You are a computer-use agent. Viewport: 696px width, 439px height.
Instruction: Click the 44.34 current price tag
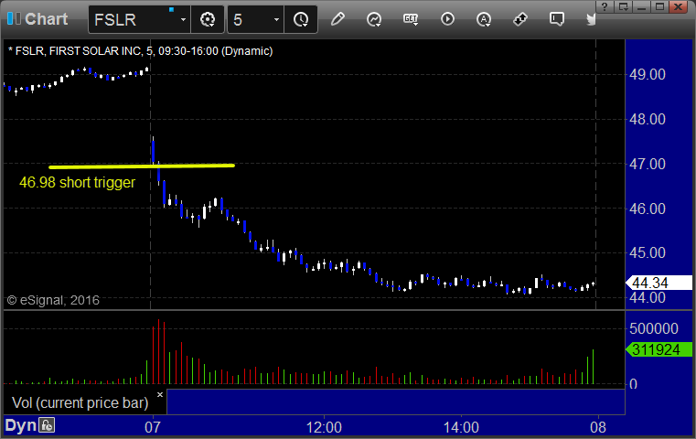pos(659,283)
